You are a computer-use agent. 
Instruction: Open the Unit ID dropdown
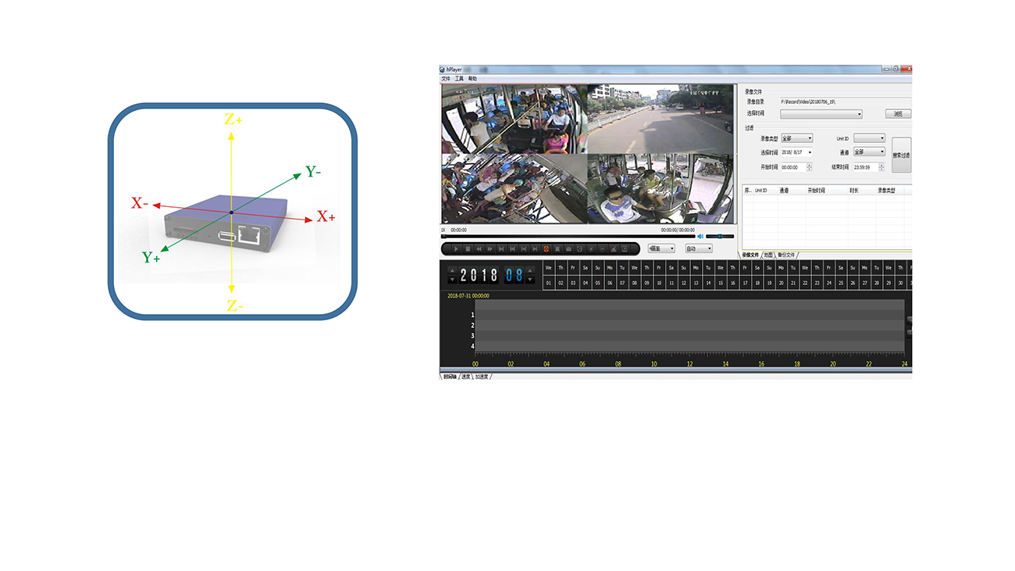[x=869, y=138]
